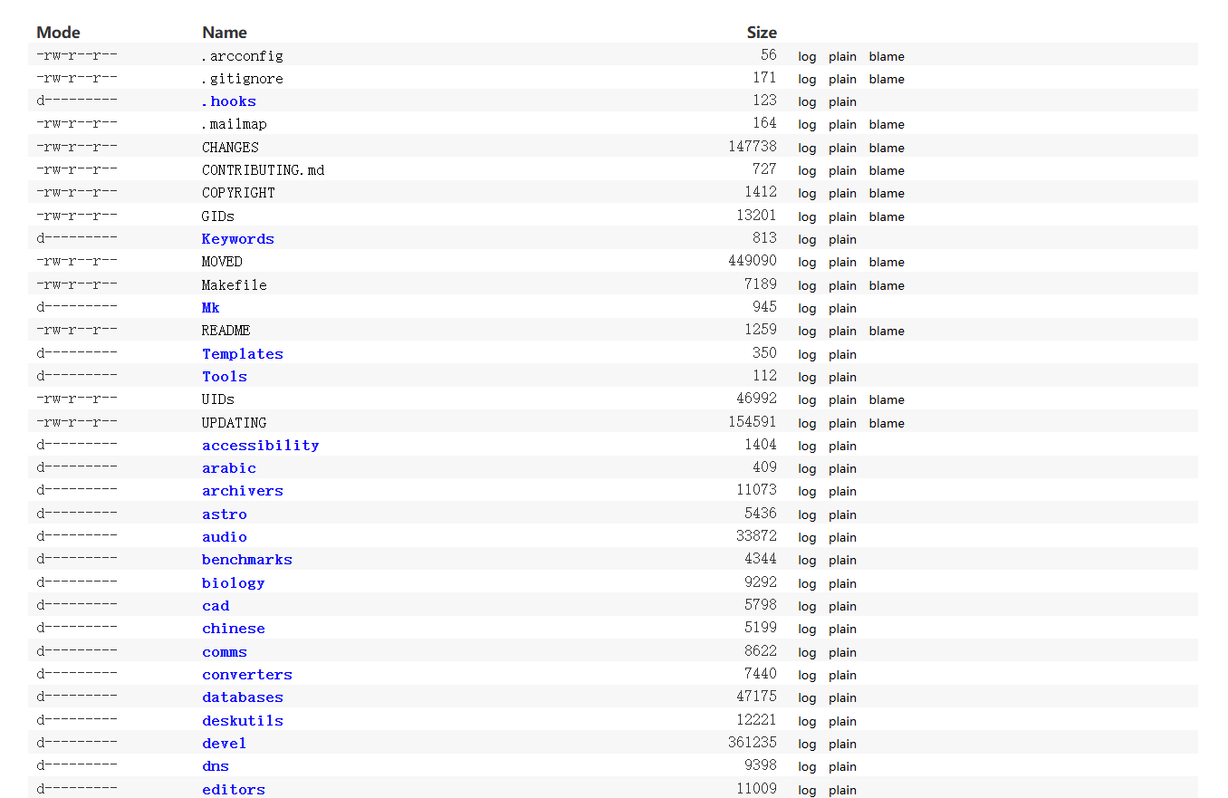Open the .arcconfig file
The image size is (1228, 798).
tap(242, 56)
